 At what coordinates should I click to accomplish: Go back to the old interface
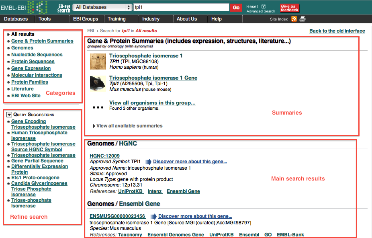(337, 31)
